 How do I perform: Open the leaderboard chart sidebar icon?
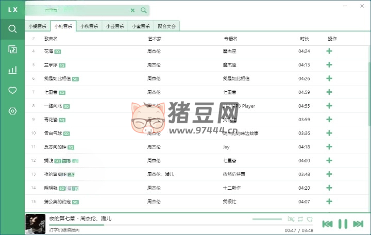[12, 70]
